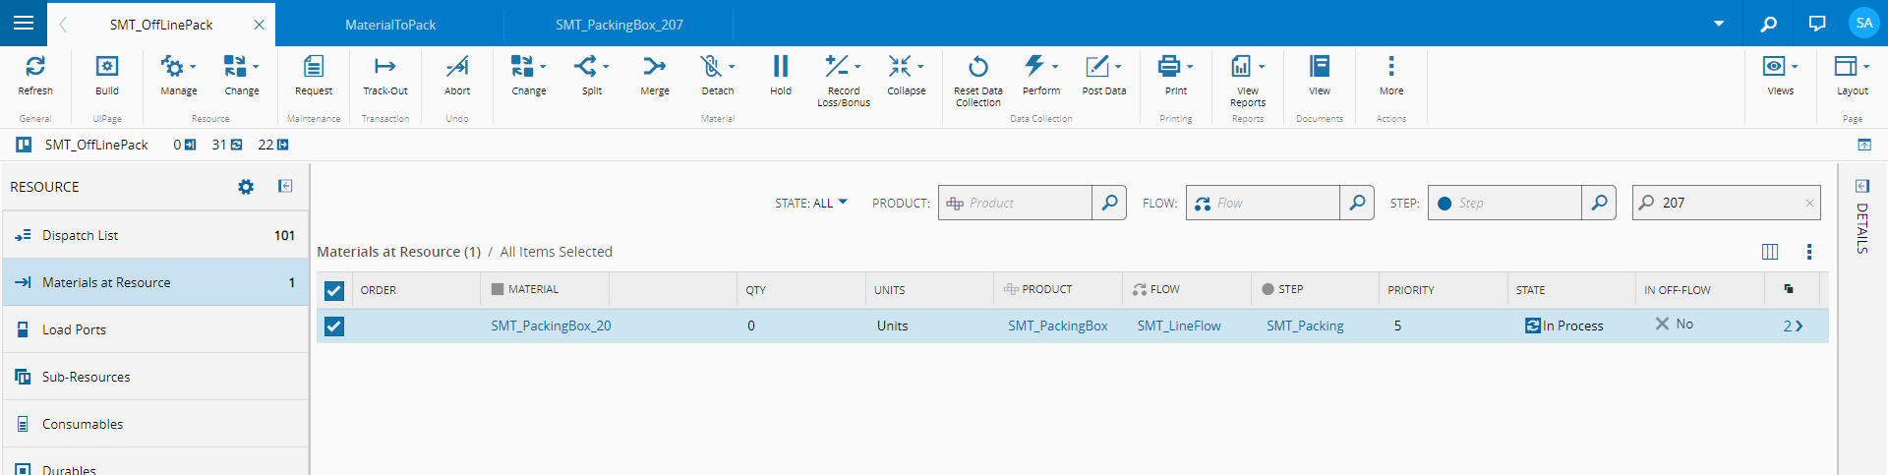The image size is (1888, 475).
Task: Collapse the Resource side panel
Action: click(x=285, y=186)
